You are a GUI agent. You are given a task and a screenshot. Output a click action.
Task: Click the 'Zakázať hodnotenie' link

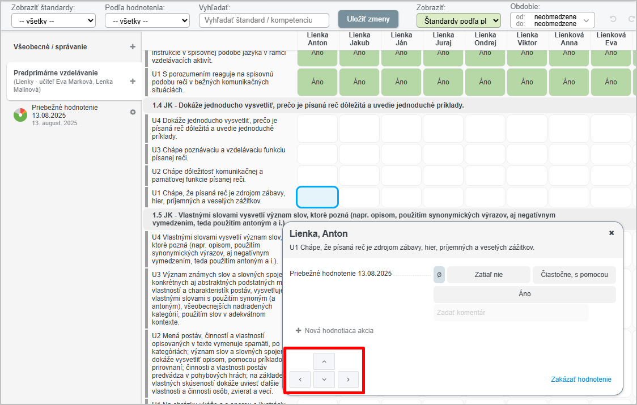pos(581,380)
